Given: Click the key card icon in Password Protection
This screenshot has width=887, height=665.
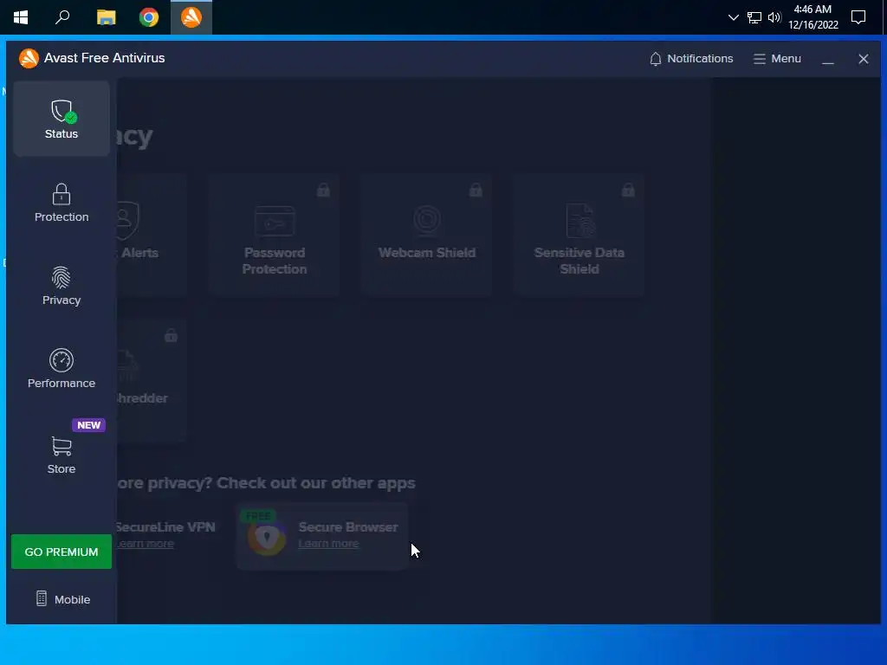Looking at the screenshot, I should coord(275,221).
